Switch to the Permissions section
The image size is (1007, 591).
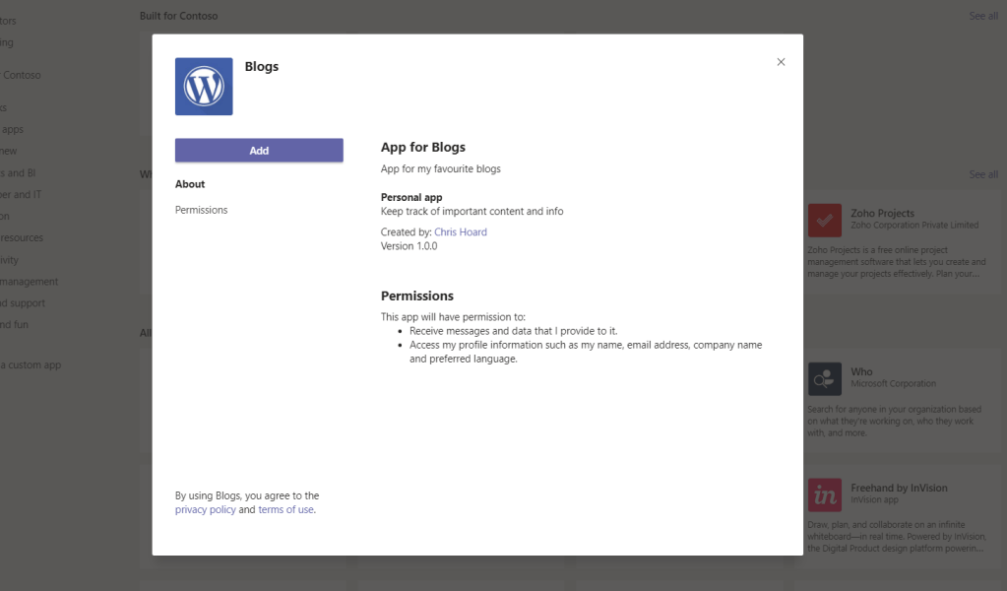tap(201, 210)
